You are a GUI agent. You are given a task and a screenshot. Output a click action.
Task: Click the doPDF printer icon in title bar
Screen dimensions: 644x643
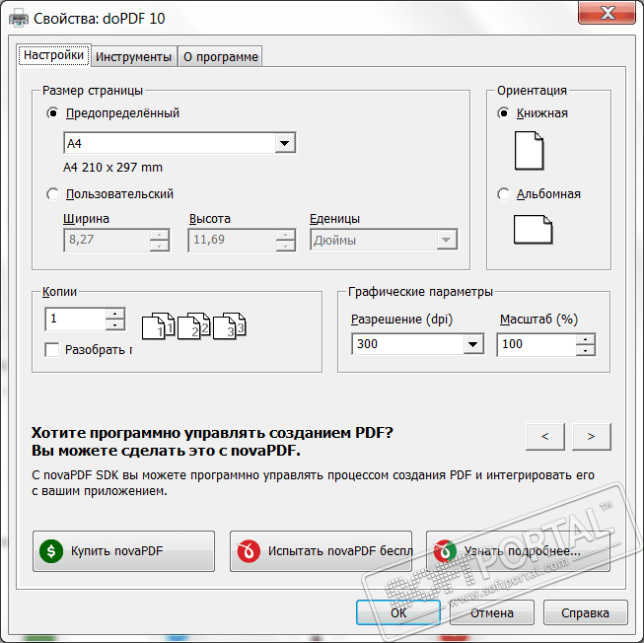tap(19, 19)
